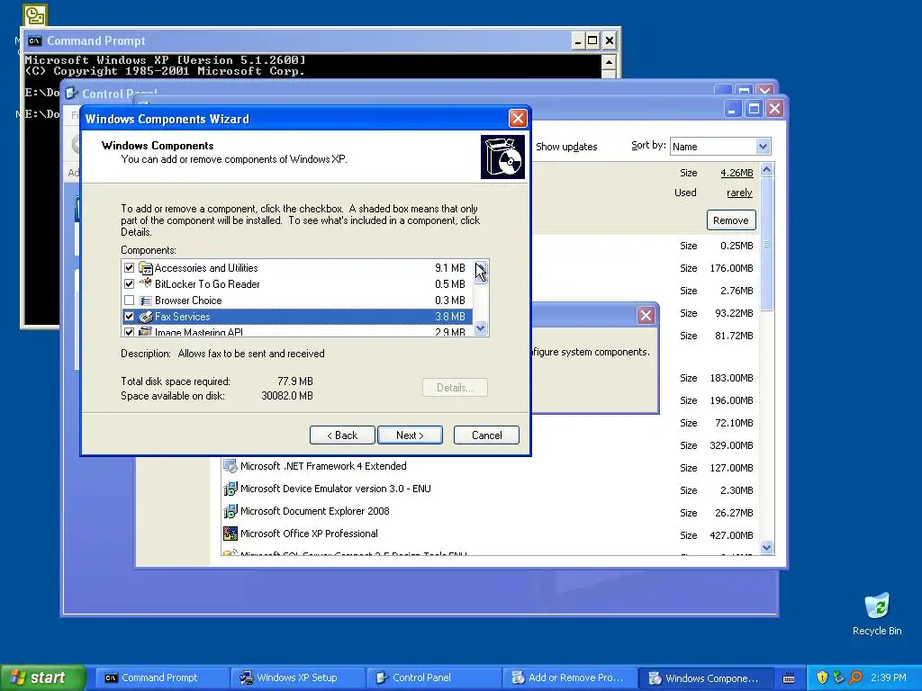This screenshot has height=691, width=922.
Task: Click the clock showing 2:39 PM
Action: coord(888,678)
